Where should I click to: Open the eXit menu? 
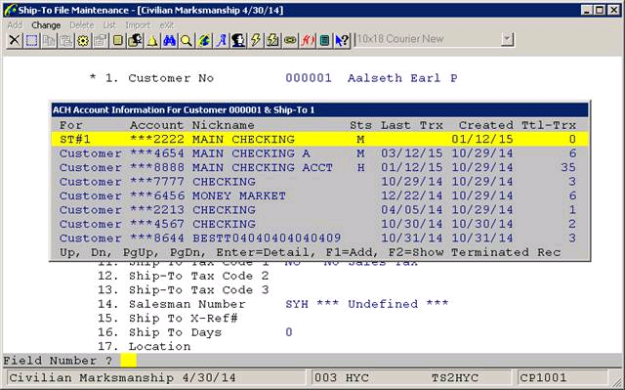tap(167, 25)
